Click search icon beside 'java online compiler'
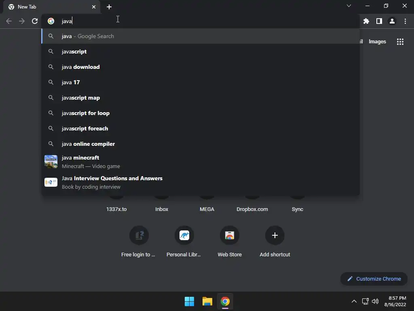This screenshot has width=414, height=311. (51, 144)
